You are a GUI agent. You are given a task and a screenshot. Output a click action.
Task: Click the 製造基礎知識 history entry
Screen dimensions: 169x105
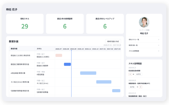138,96
